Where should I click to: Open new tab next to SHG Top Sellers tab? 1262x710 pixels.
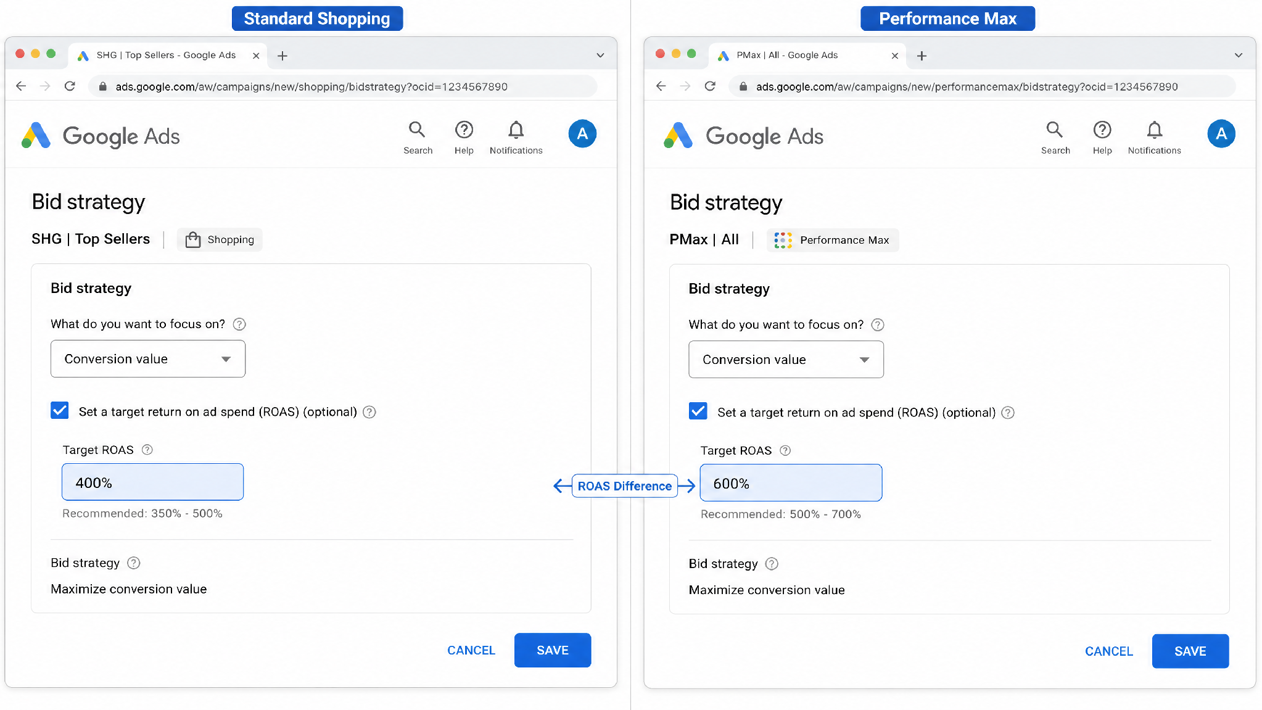click(283, 56)
